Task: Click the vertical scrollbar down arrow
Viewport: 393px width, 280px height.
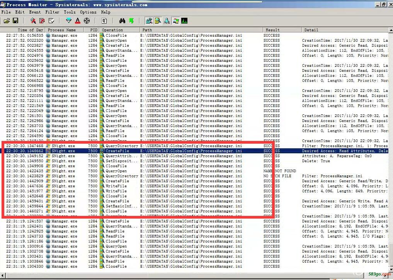Action: click(x=391, y=270)
